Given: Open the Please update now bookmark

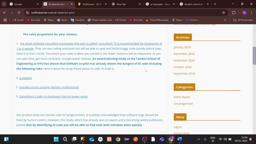Looking at the screenshot, I should (x=100, y=20).
